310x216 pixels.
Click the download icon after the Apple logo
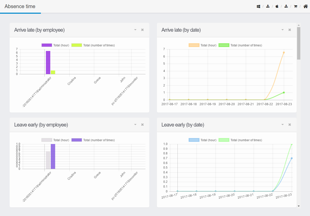[x=286, y=7]
